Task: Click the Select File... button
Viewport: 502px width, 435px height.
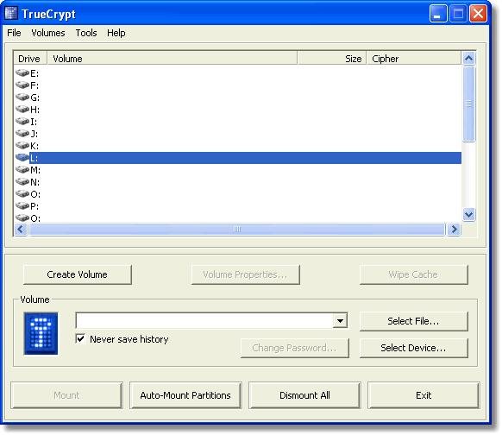Action: click(x=414, y=321)
